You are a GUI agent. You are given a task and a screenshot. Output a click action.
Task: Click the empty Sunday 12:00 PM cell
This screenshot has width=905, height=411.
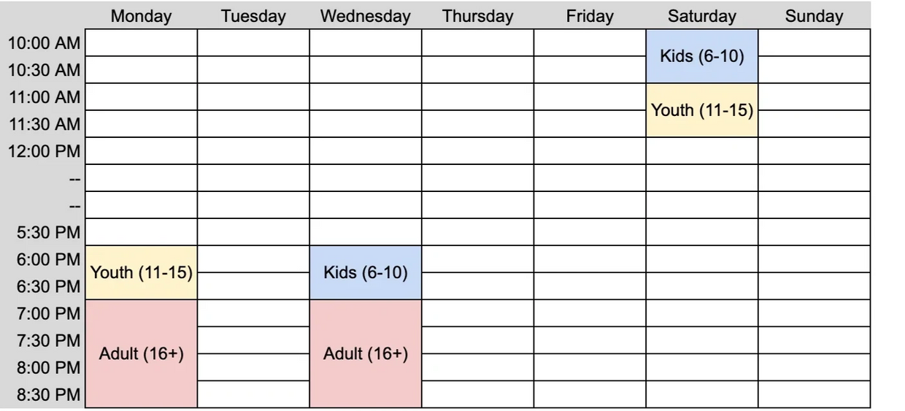point(814,151)
